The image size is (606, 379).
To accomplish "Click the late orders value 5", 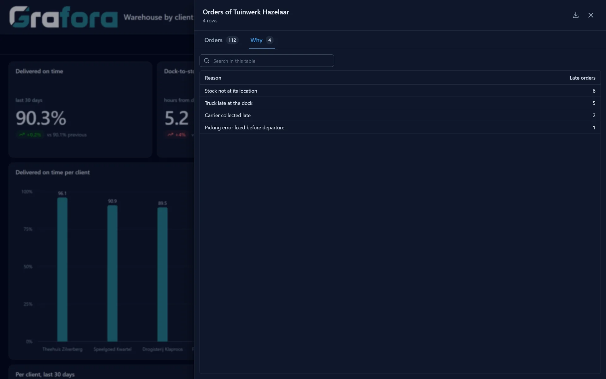I will 594,103.
